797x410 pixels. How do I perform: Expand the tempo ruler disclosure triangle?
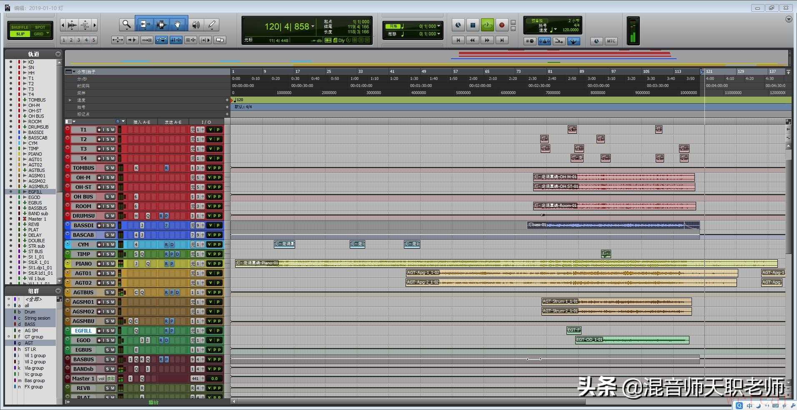click(70, 100)
